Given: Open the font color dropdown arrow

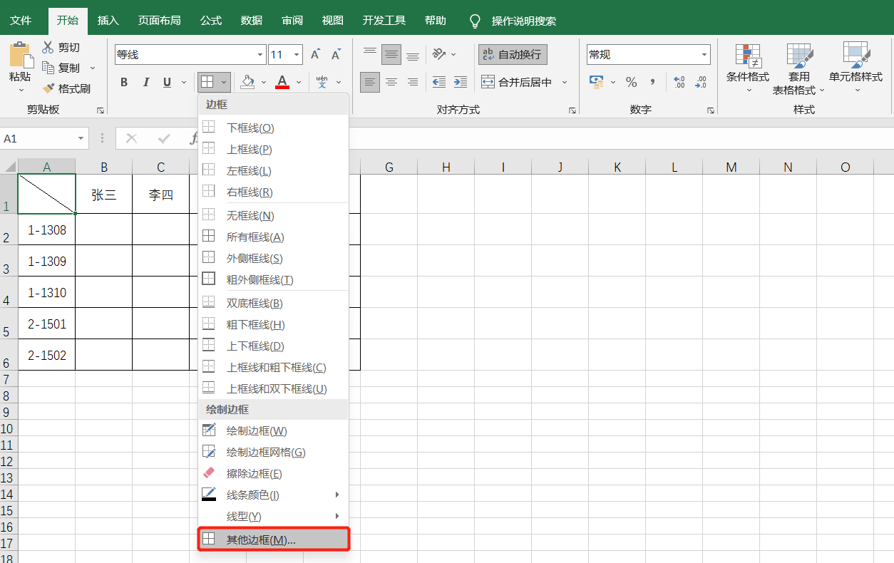Looking at the screenshot, I should click(x=299, y=82).
